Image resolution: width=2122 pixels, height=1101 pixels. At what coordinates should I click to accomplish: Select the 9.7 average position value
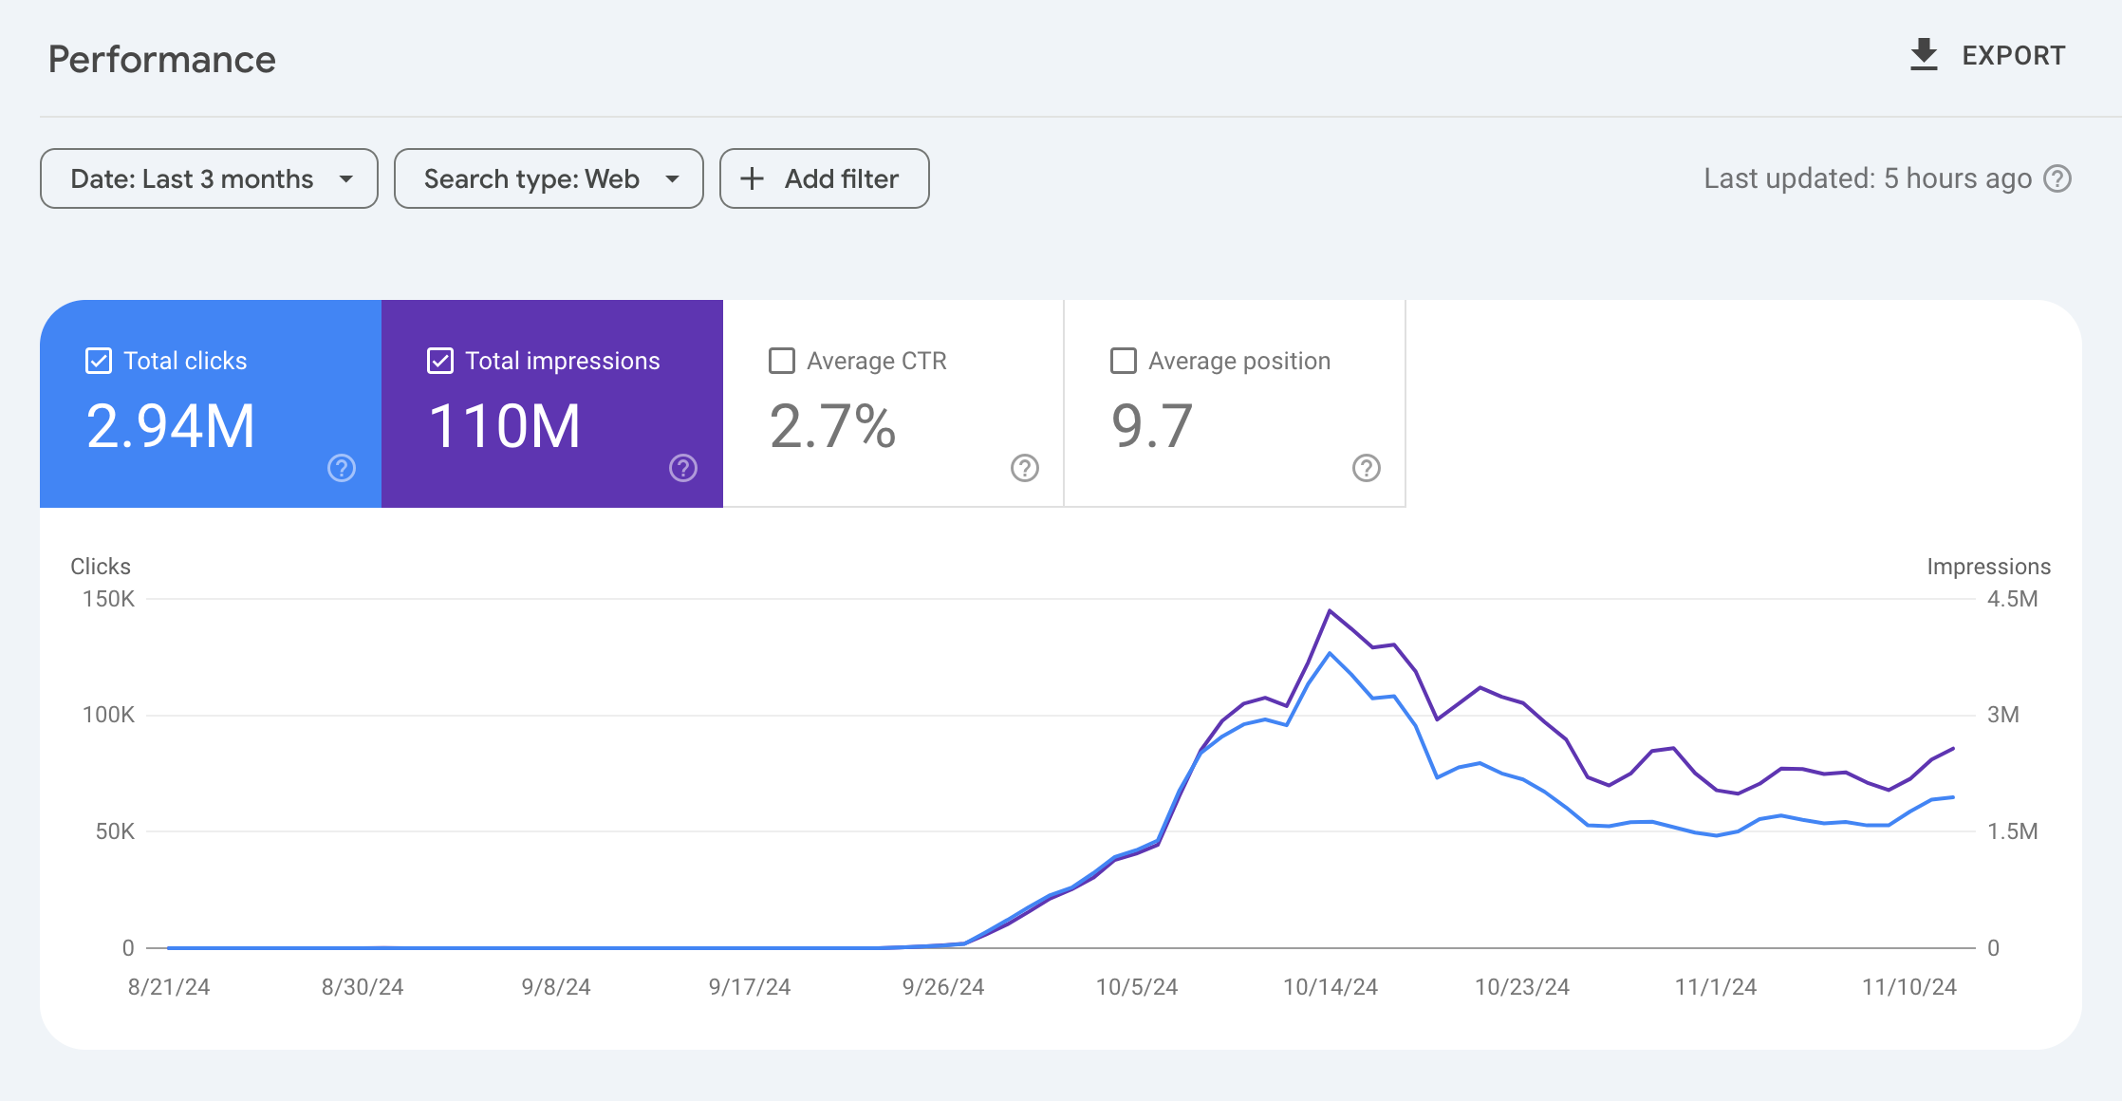click(1151, 426)
